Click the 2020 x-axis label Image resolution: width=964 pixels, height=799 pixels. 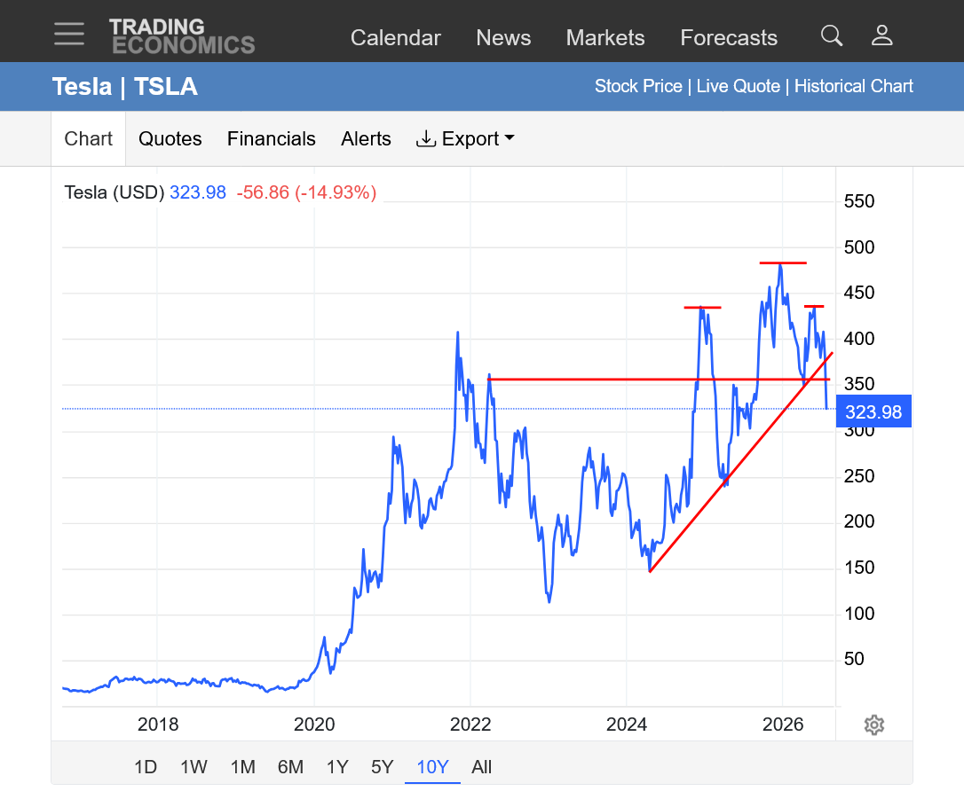[x=314, y=725]
